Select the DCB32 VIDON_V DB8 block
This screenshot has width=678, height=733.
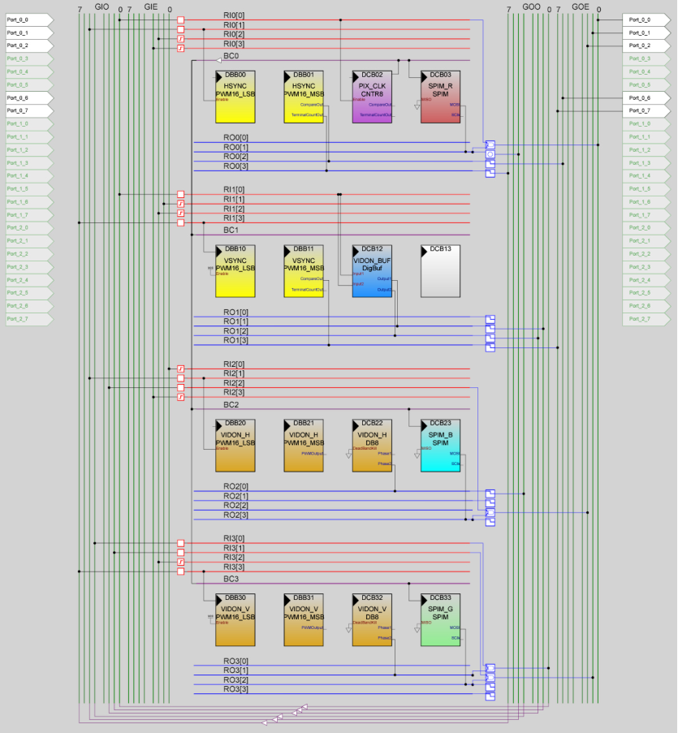(x=372, y=620)
